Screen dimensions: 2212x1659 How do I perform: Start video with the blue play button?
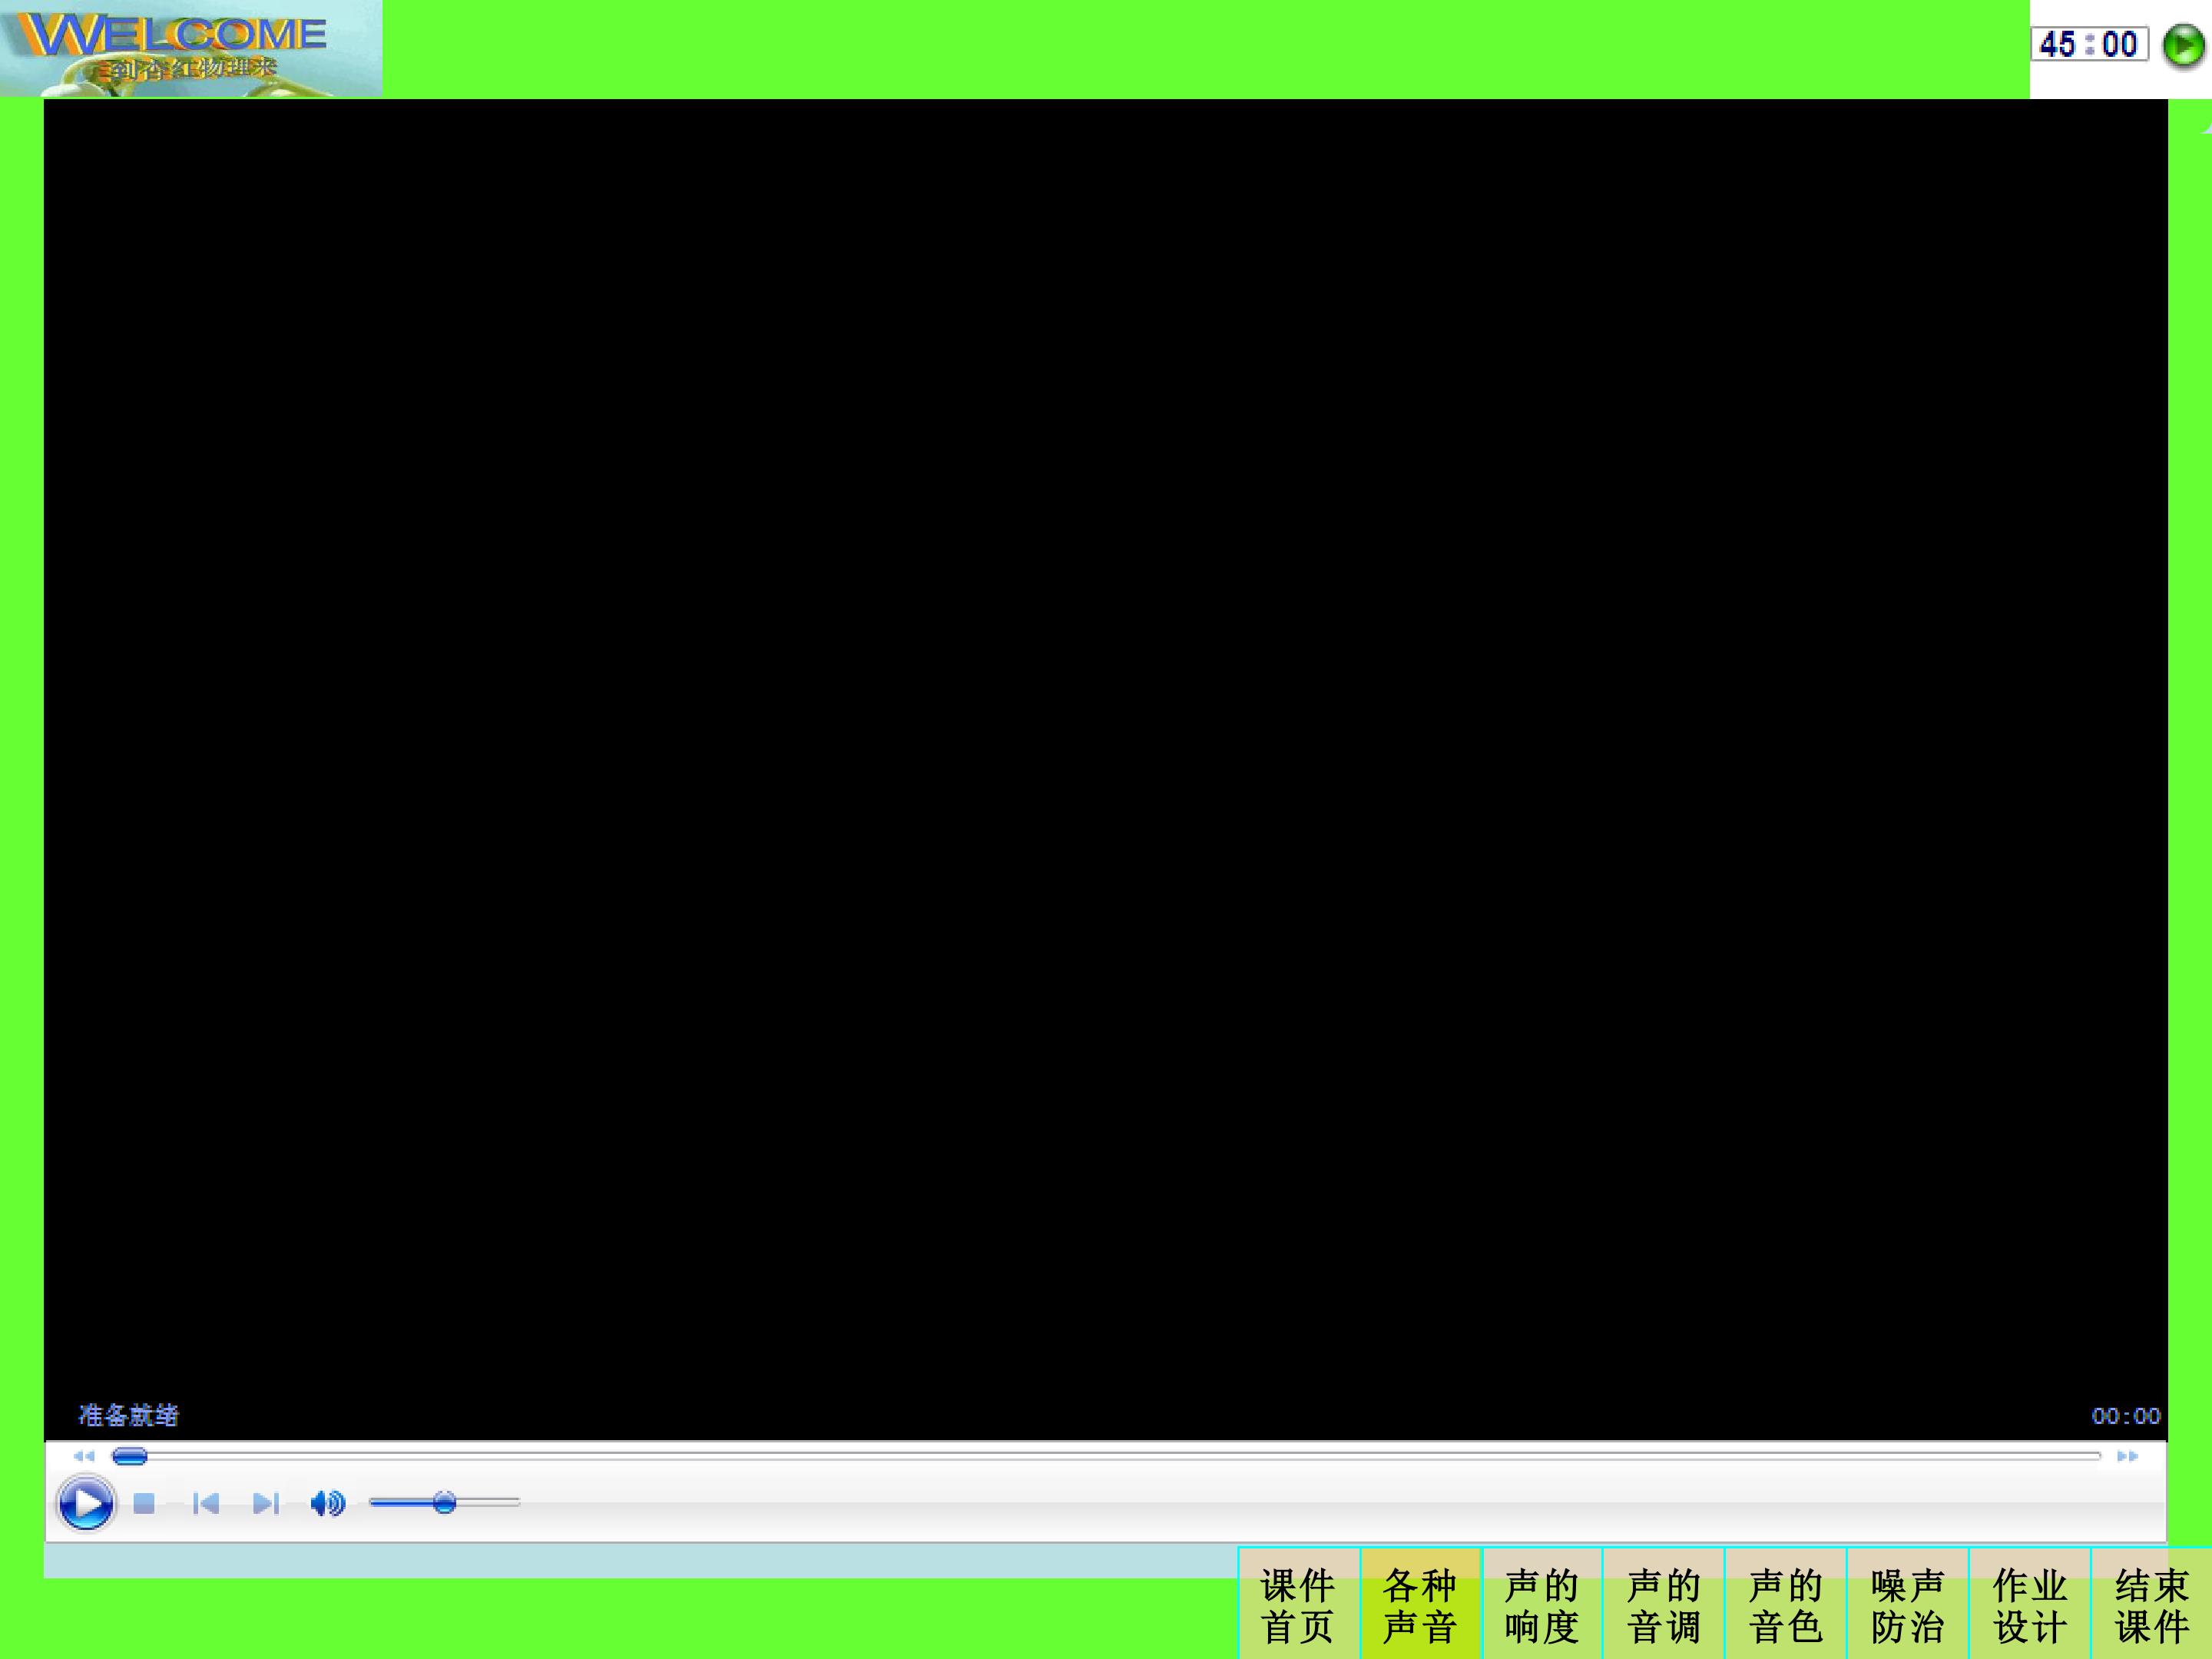(x=86, y=1503)
